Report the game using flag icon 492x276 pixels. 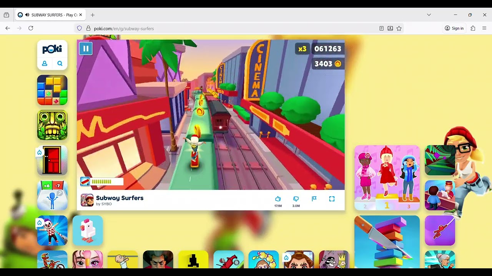(314, 199)
